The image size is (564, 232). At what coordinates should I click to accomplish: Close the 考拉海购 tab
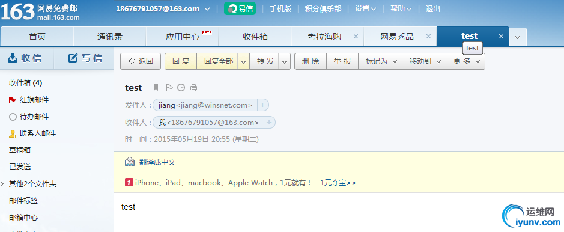pos(356,36)
